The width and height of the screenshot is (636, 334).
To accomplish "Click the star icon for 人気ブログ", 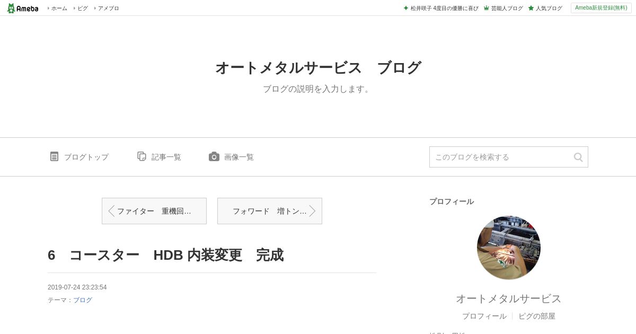I will click(x=531, y=8).
